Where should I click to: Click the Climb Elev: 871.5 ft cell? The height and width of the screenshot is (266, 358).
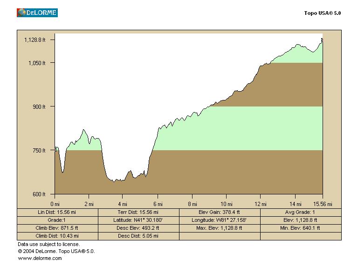pos(57,228)
